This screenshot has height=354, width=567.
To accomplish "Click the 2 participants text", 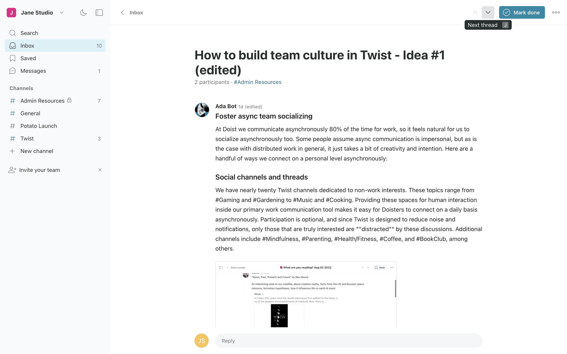I will tap(212, 82).
